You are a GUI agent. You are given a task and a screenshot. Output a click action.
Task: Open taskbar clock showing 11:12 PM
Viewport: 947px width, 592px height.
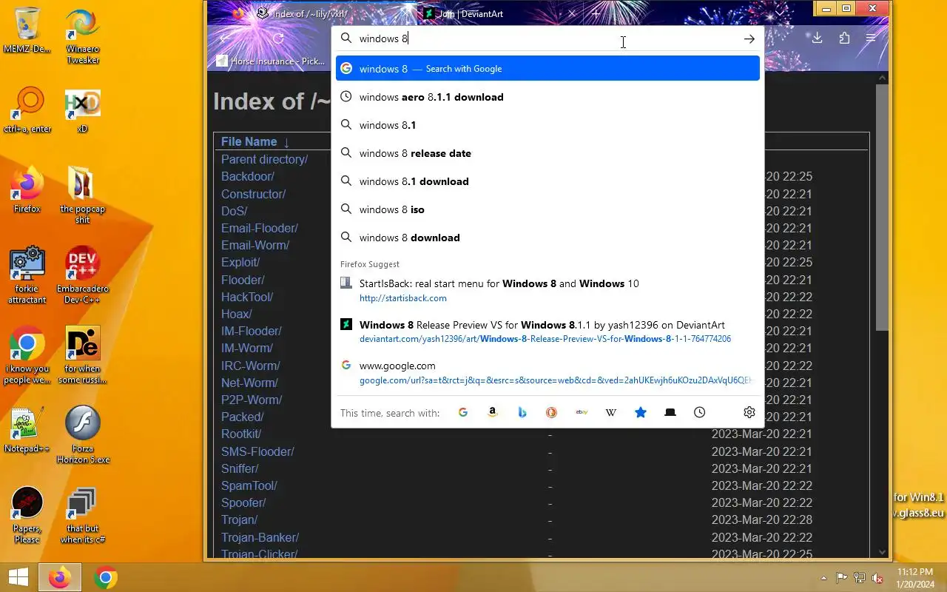pos(915,578)
